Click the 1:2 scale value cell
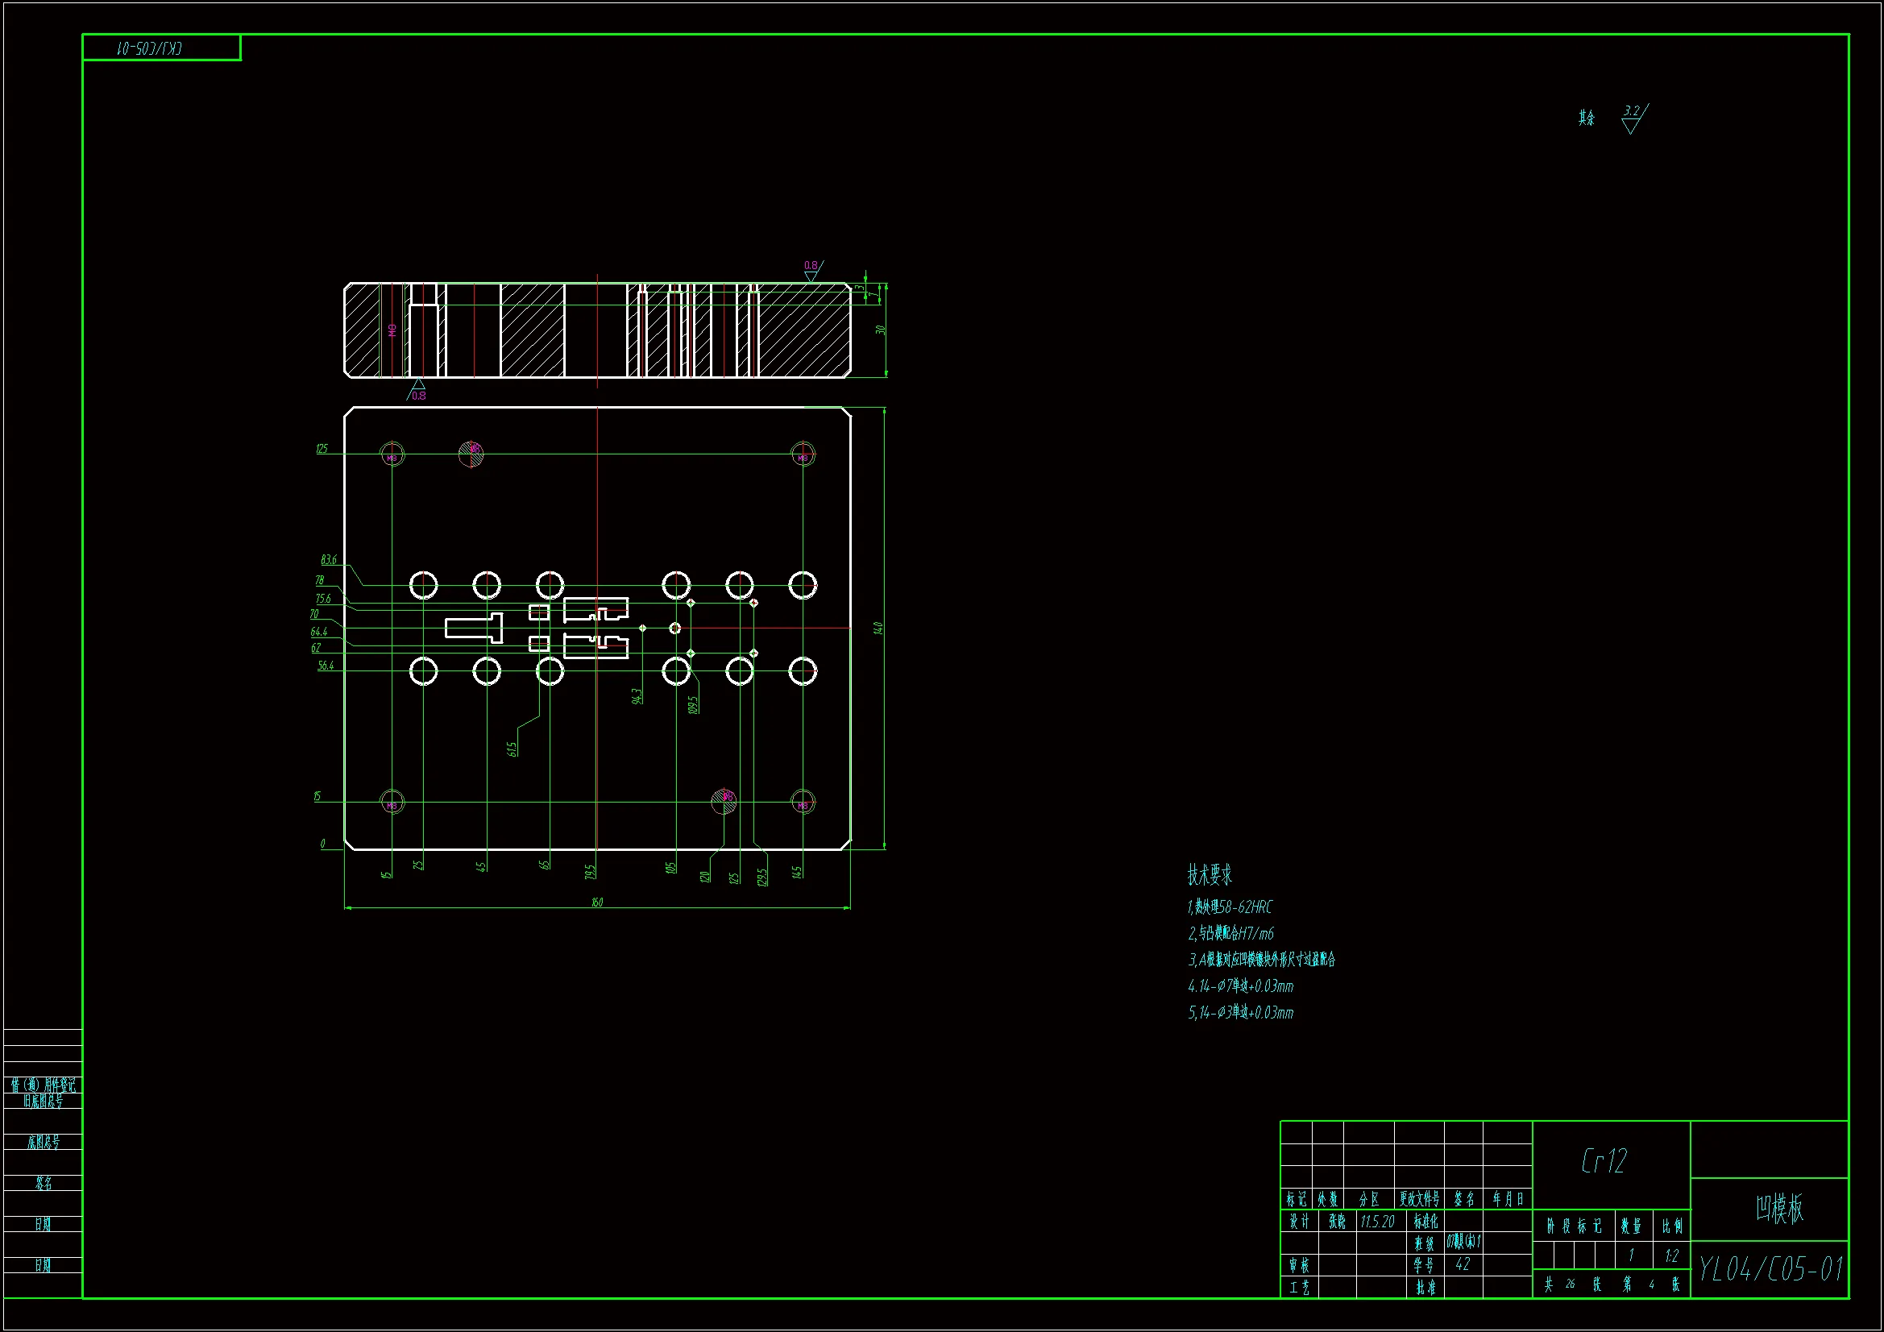 [1670, 1256]
